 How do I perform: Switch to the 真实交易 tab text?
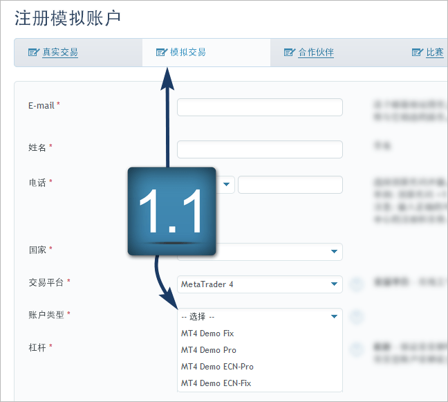click(x=59, y=53)
